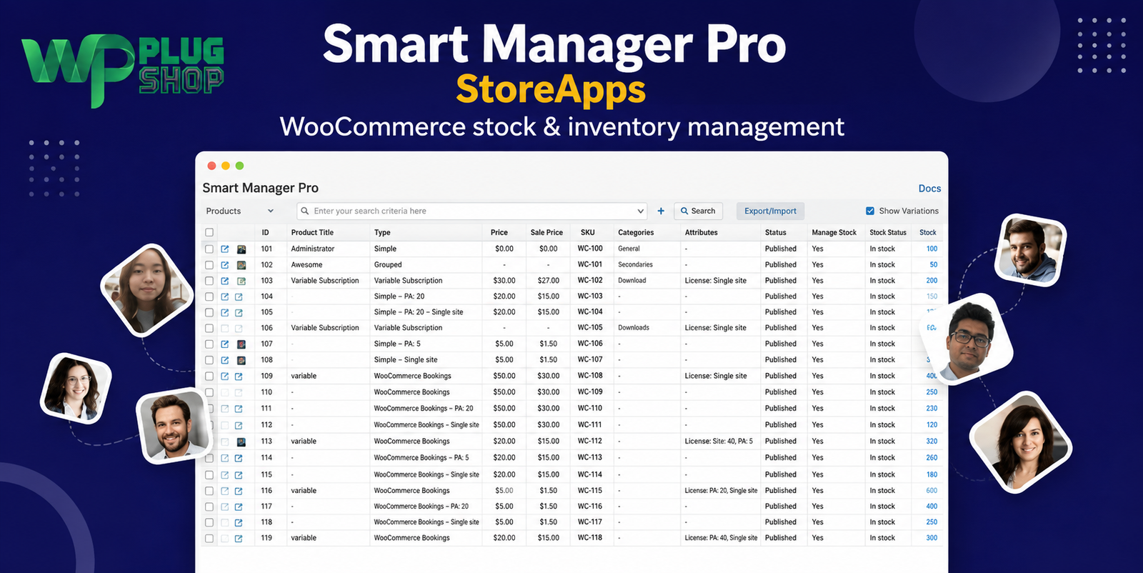1143x573 pixels.
Task: Toggle the select-all checkbox in table header
Action: [x=209, y=232]
